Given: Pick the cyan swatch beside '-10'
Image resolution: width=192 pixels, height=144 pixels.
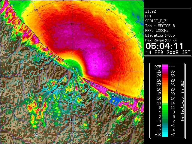Looking at the screenshot, I should (165, 135).
